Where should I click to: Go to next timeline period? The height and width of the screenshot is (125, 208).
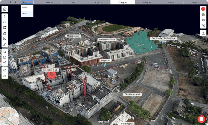coord(15,2)
